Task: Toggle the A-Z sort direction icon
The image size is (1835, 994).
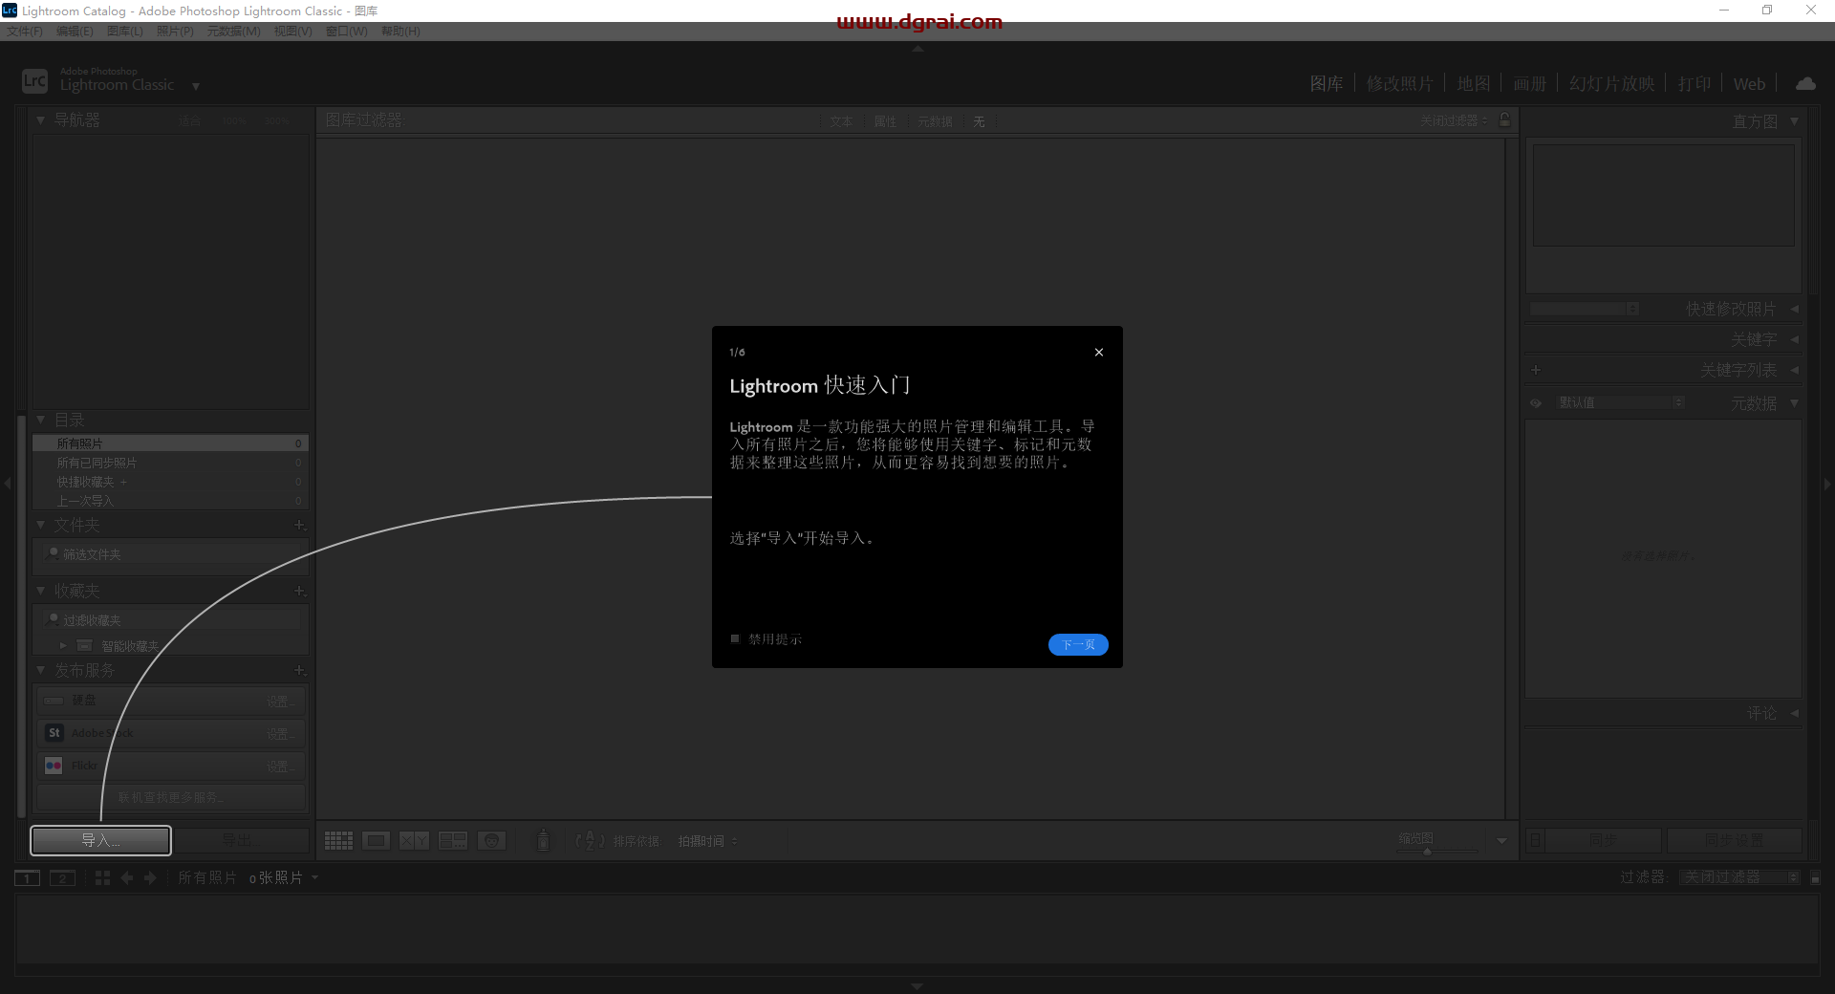Action: (590, 841)
